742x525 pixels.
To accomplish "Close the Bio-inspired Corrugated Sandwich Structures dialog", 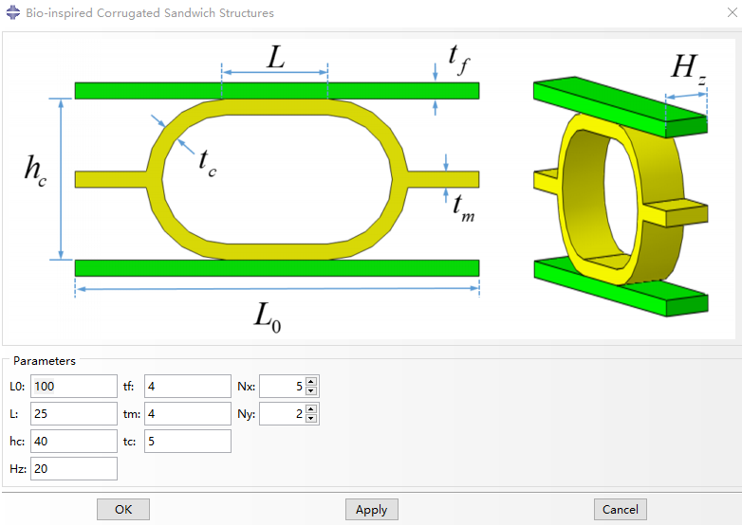I will click(733, 12).
